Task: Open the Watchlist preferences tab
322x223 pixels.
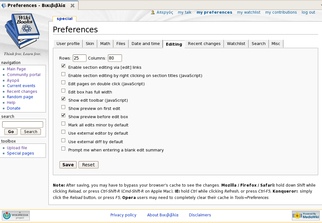Action: (x=236, y=44)
